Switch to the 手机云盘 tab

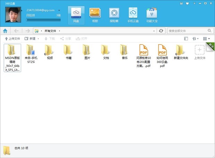point(133,15)
